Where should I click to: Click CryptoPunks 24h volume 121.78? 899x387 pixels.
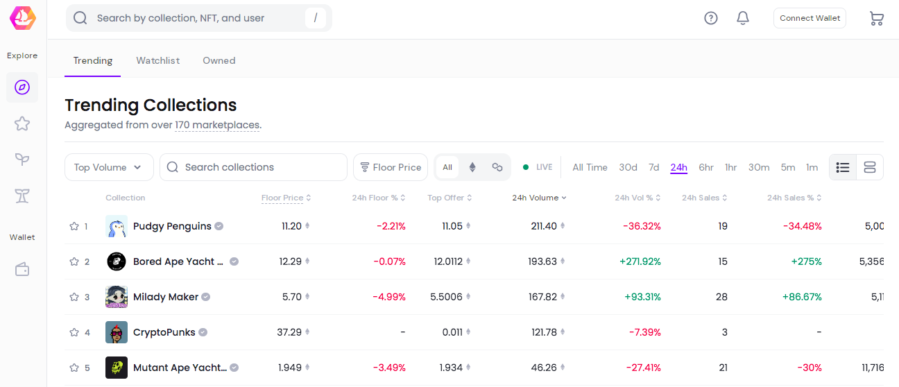coord(545,332)
